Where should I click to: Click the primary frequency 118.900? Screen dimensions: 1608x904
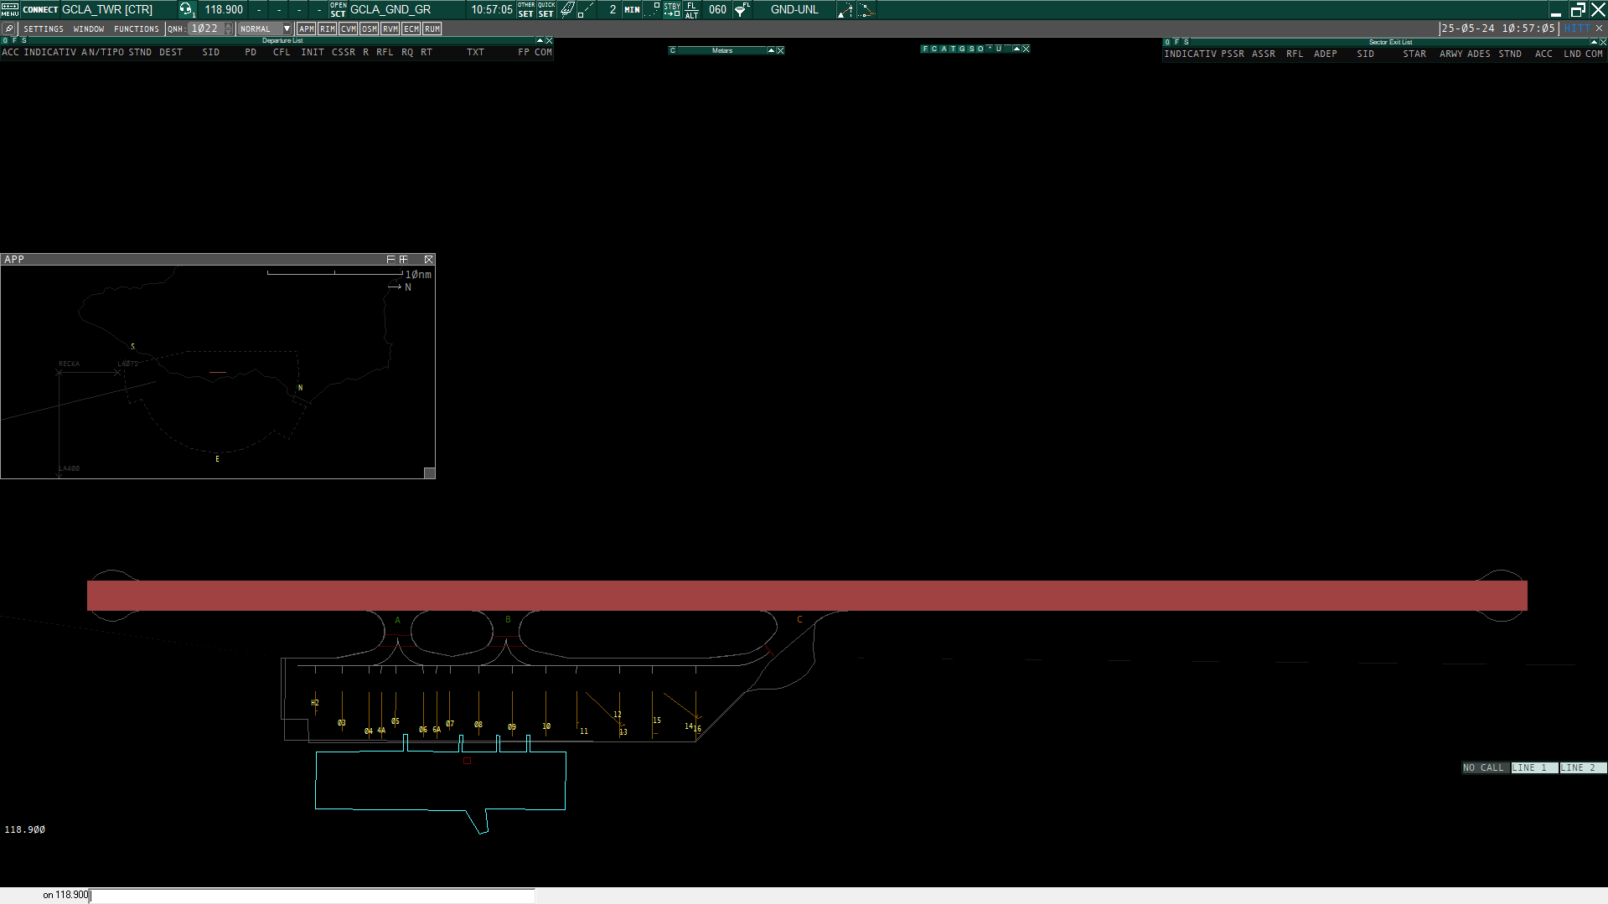(224, 10)
